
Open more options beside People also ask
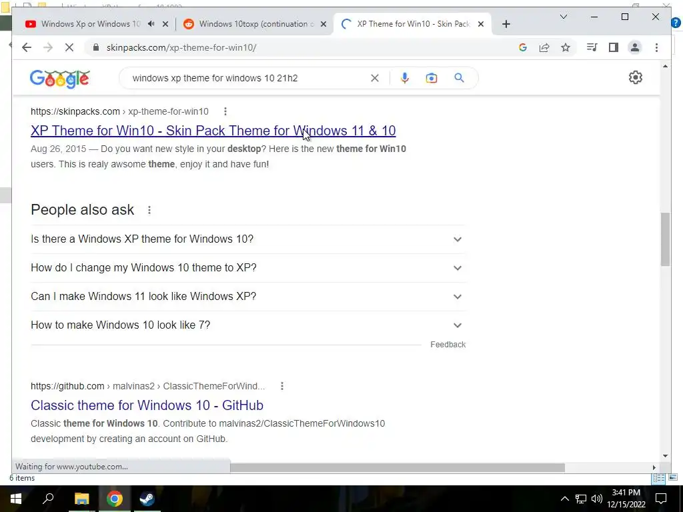click(149, 210)
